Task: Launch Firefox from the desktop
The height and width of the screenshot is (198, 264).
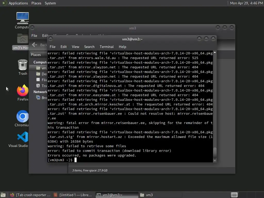Action: (23, 93)
